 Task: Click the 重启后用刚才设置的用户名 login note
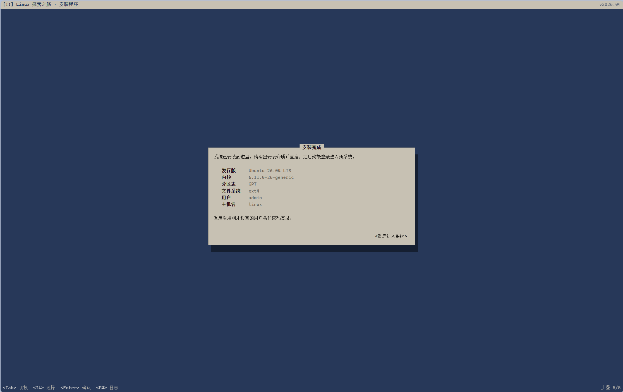click(253, 218)
